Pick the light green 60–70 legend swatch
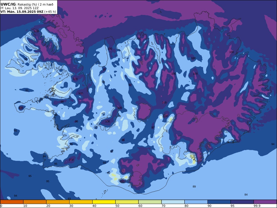This screenshot has height=208, width=277. (150, 202)
